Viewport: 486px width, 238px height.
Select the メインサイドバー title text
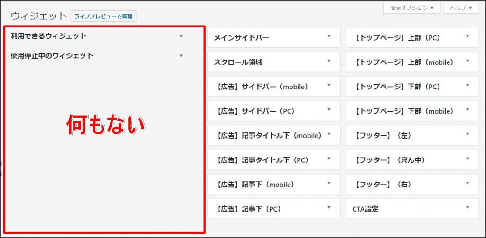click(242, 38)
